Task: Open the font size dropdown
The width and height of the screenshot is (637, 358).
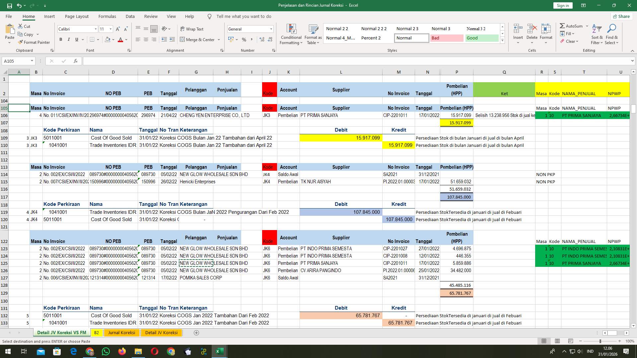Action: 110,29
